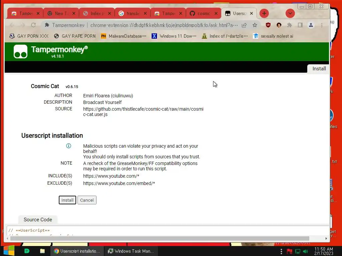This screenshot has width=342, height=256.
Task: Open the green chat app in taskbar
Action: tap(27, 251)
